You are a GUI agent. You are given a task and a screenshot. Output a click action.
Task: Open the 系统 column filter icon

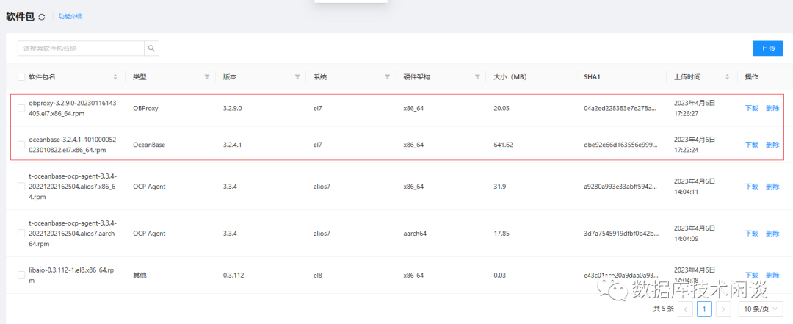[388, 77]
